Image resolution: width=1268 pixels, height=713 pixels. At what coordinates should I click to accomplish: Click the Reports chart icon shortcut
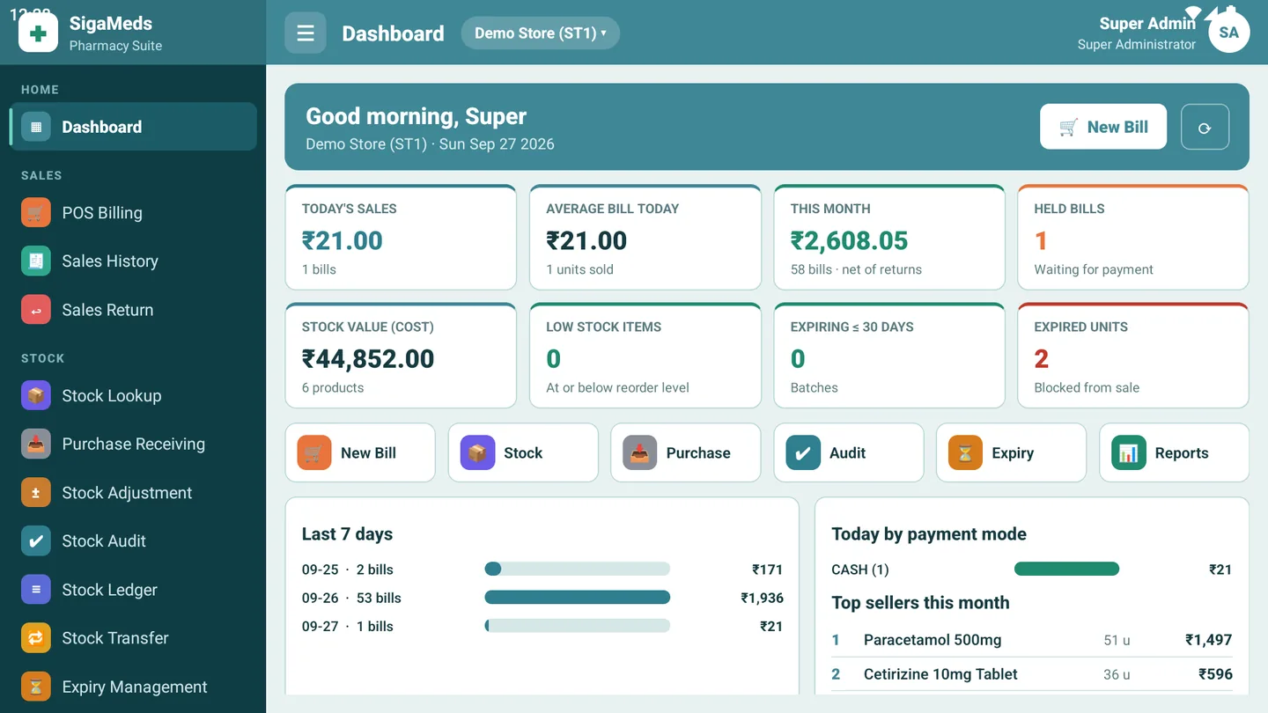click(x=1128, y=452)
